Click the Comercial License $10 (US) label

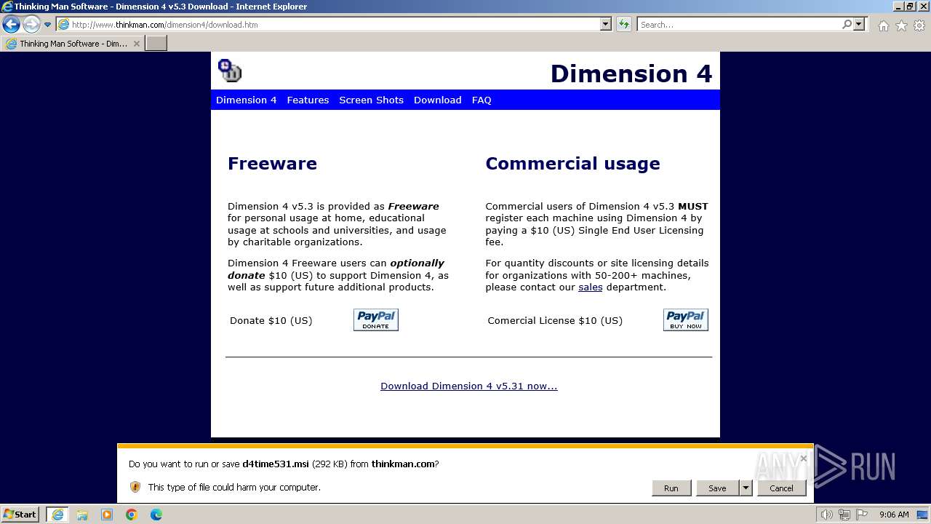[555, 320]
